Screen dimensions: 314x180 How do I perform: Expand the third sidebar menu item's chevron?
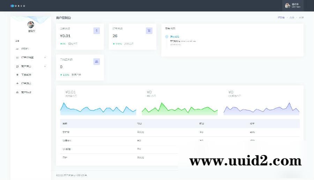click(x=45, y=66)
